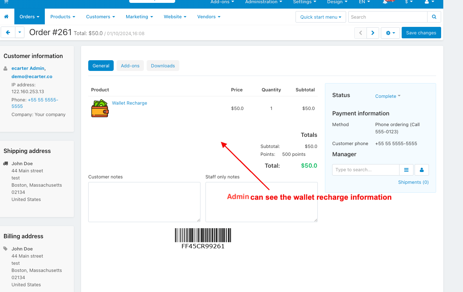Expand the dropdown caret beside back arrow
Screen dimensions: 463x292
pos(20,33)
